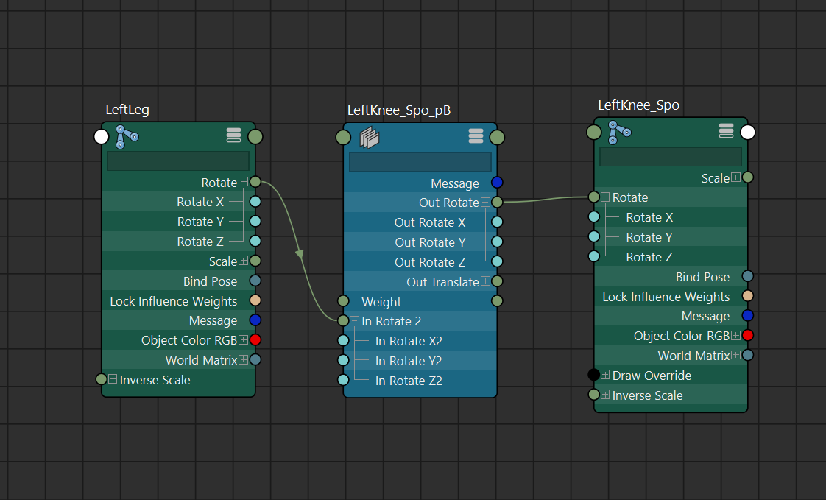The height and width of the screenshot is (500, 826).
Task: Expand World Matrix on LeftLeg node
Action: click(x=243, y=360)
